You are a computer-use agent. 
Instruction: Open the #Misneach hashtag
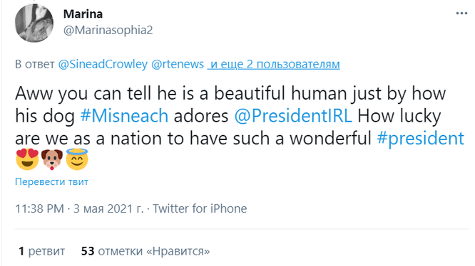[124, 116]
